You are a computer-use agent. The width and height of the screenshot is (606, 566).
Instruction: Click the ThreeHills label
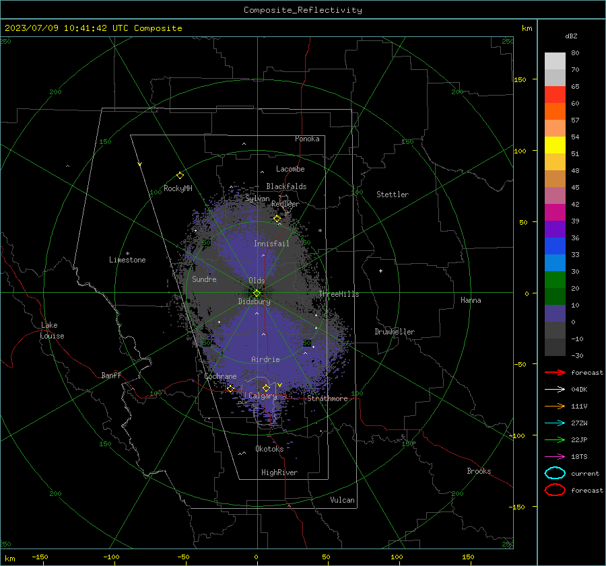339,294
